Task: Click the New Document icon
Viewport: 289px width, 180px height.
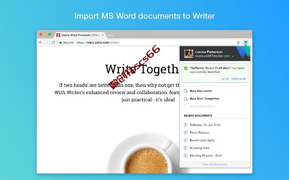Action: tap(186, 91)
